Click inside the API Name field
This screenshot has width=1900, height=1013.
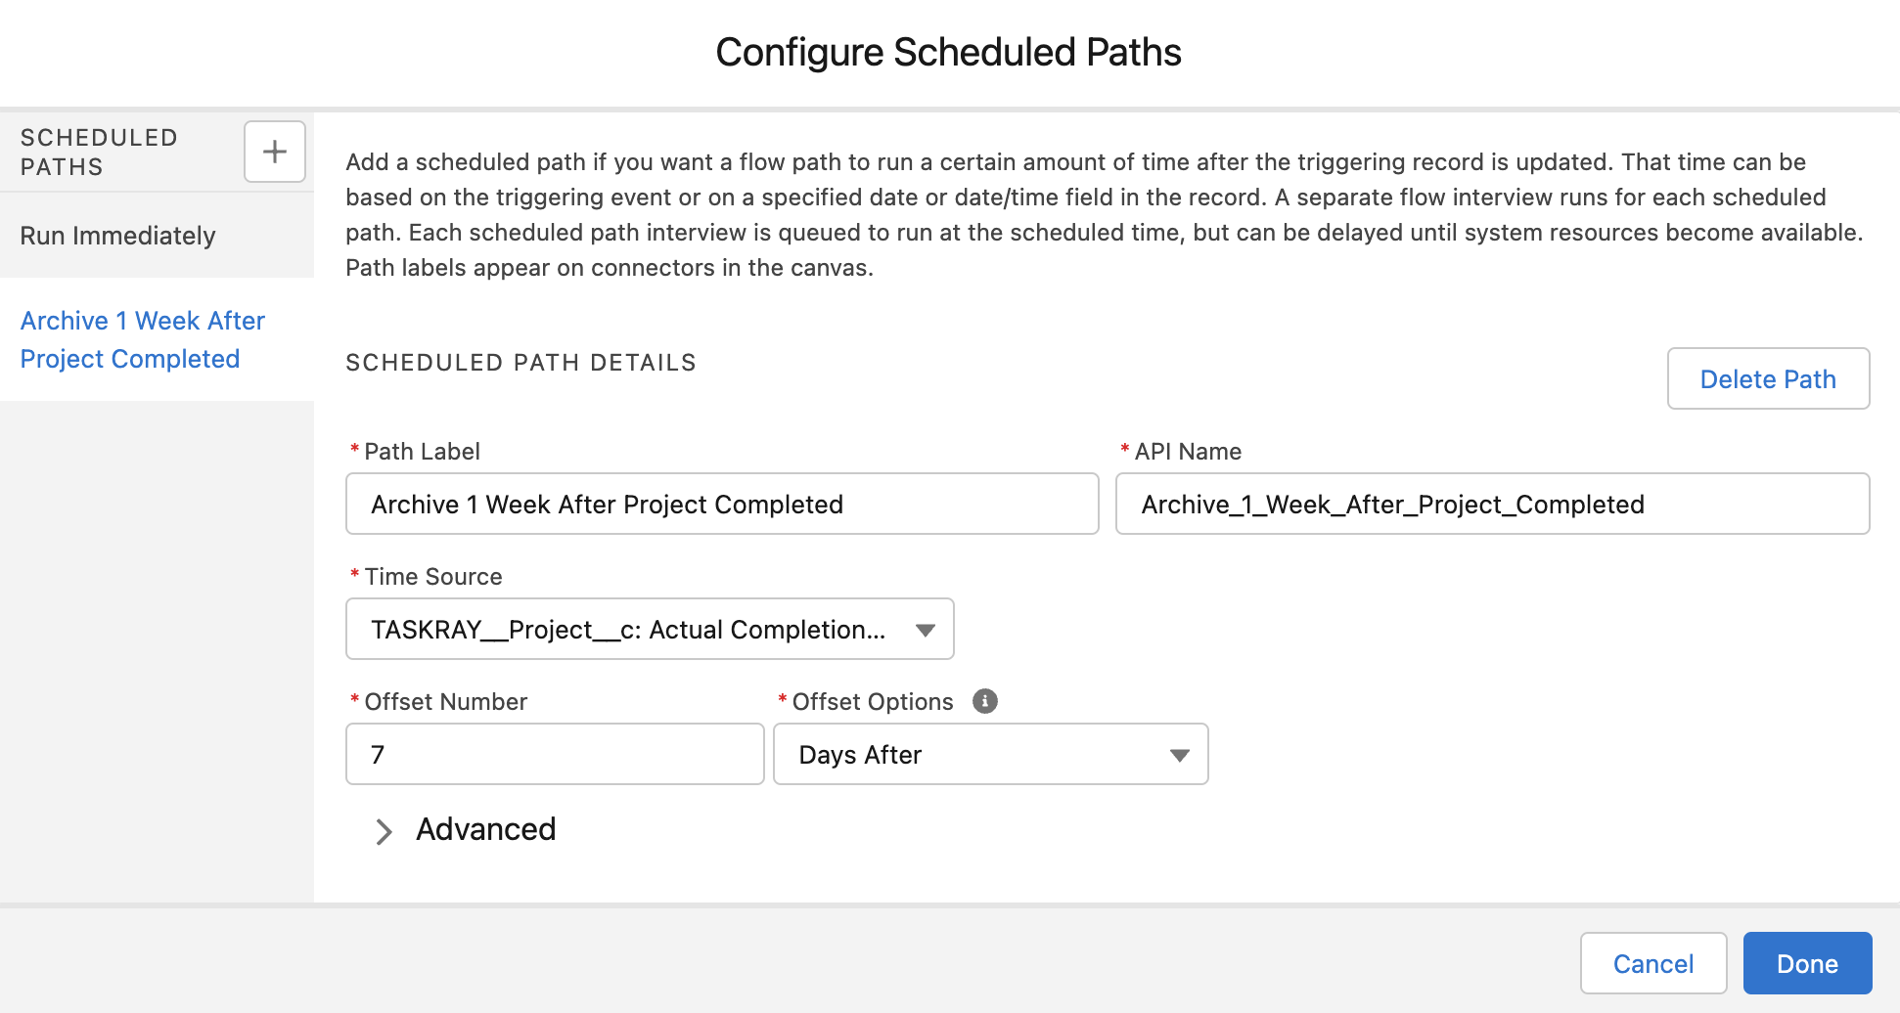1491,504
